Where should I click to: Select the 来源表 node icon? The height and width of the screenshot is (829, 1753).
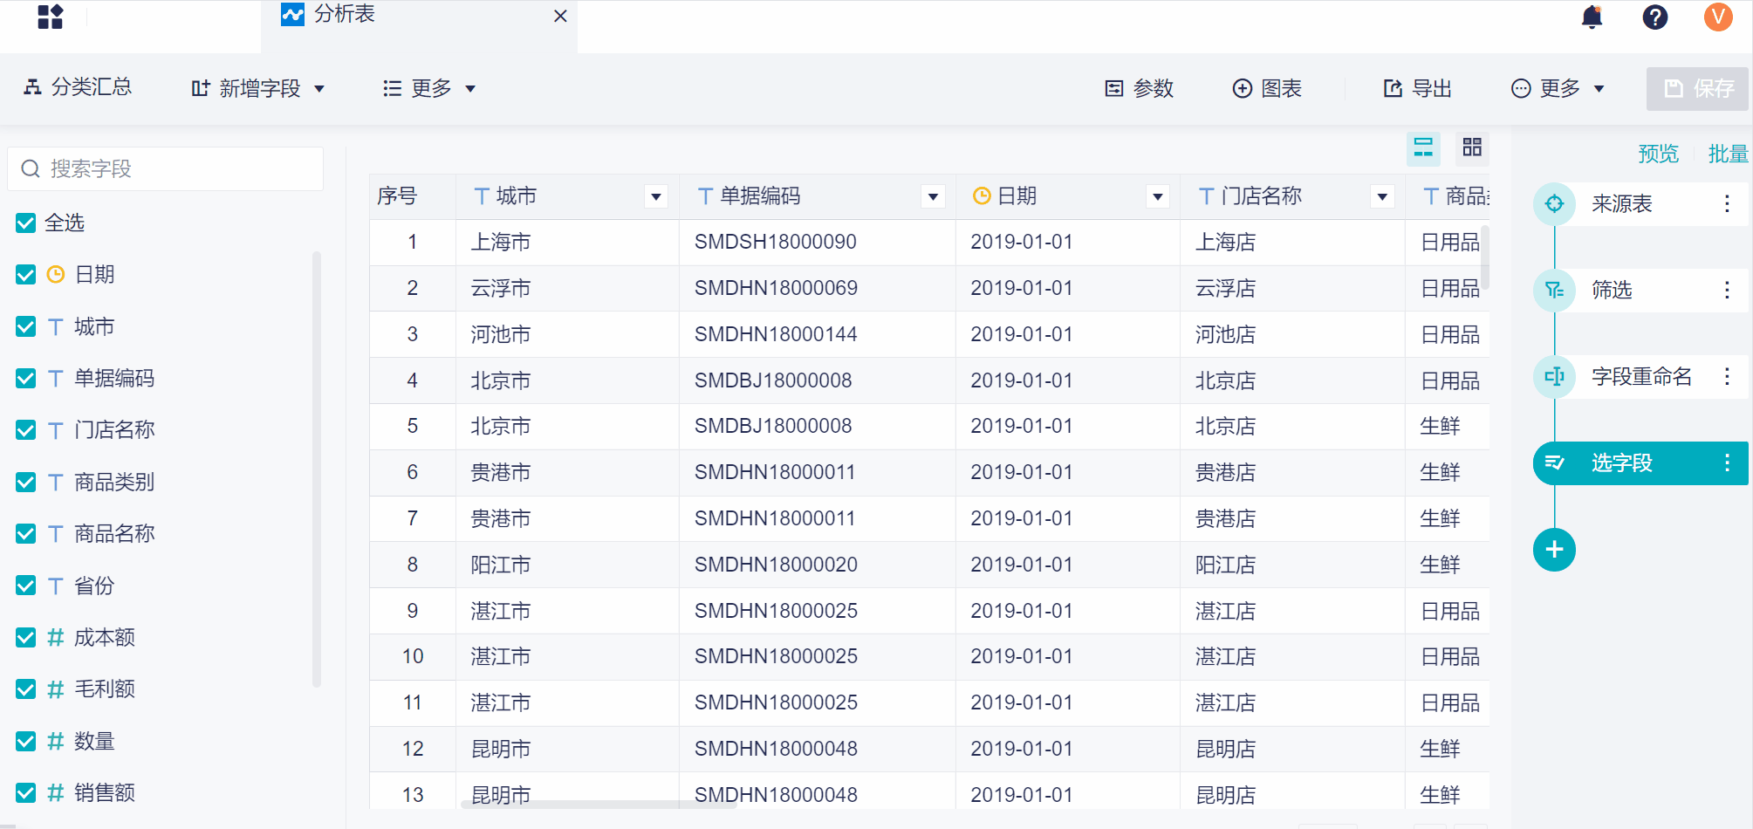1554,203
